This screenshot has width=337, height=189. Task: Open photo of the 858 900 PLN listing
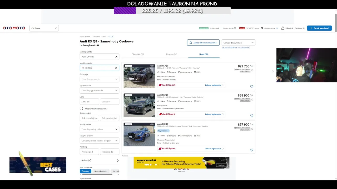tap(139, 105)
